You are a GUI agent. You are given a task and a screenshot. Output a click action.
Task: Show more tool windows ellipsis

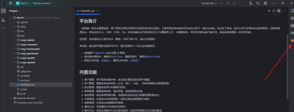(3, 28)
